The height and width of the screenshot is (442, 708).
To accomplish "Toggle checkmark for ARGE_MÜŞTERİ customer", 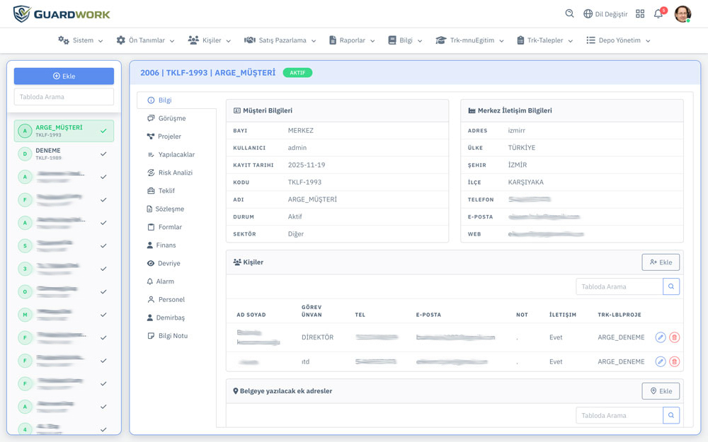I will click(103, 131).
